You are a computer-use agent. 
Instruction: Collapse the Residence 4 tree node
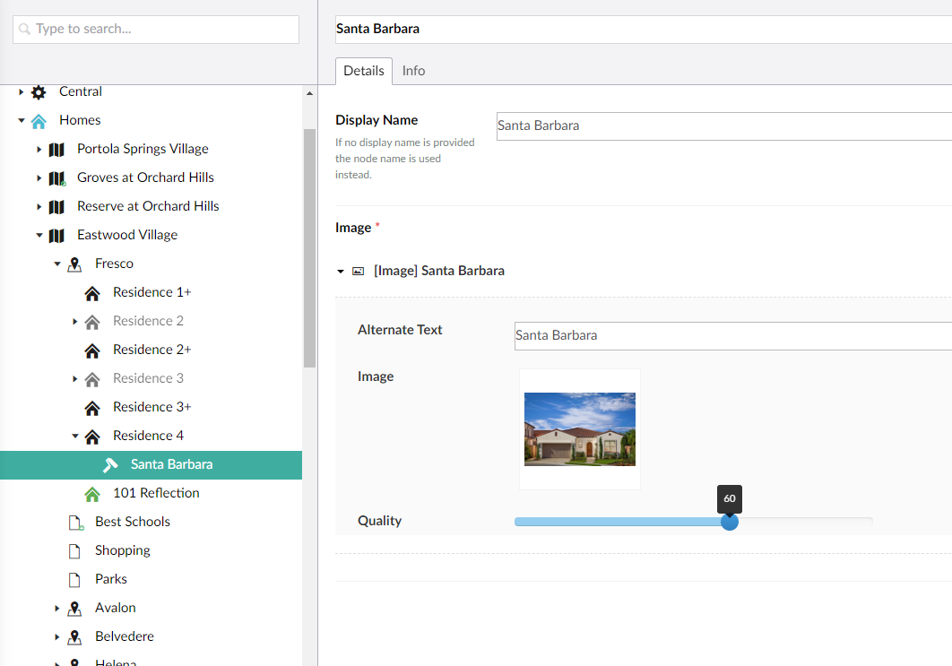[75, 437]
